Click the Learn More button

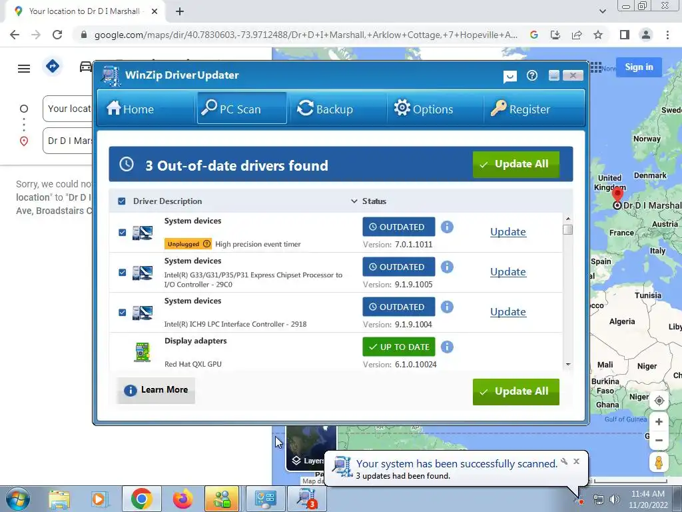(x=156, y=390)
